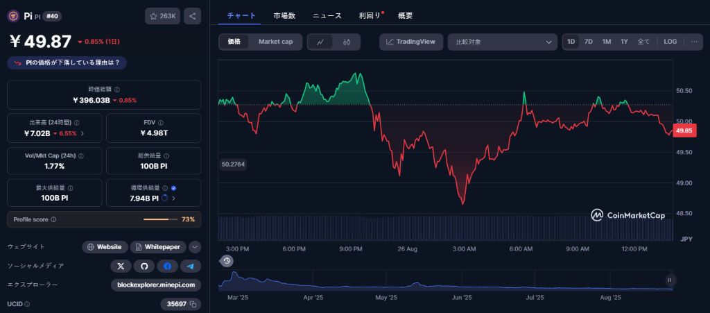Expand more website links chevron
The image size is (710, 313).
195,247
